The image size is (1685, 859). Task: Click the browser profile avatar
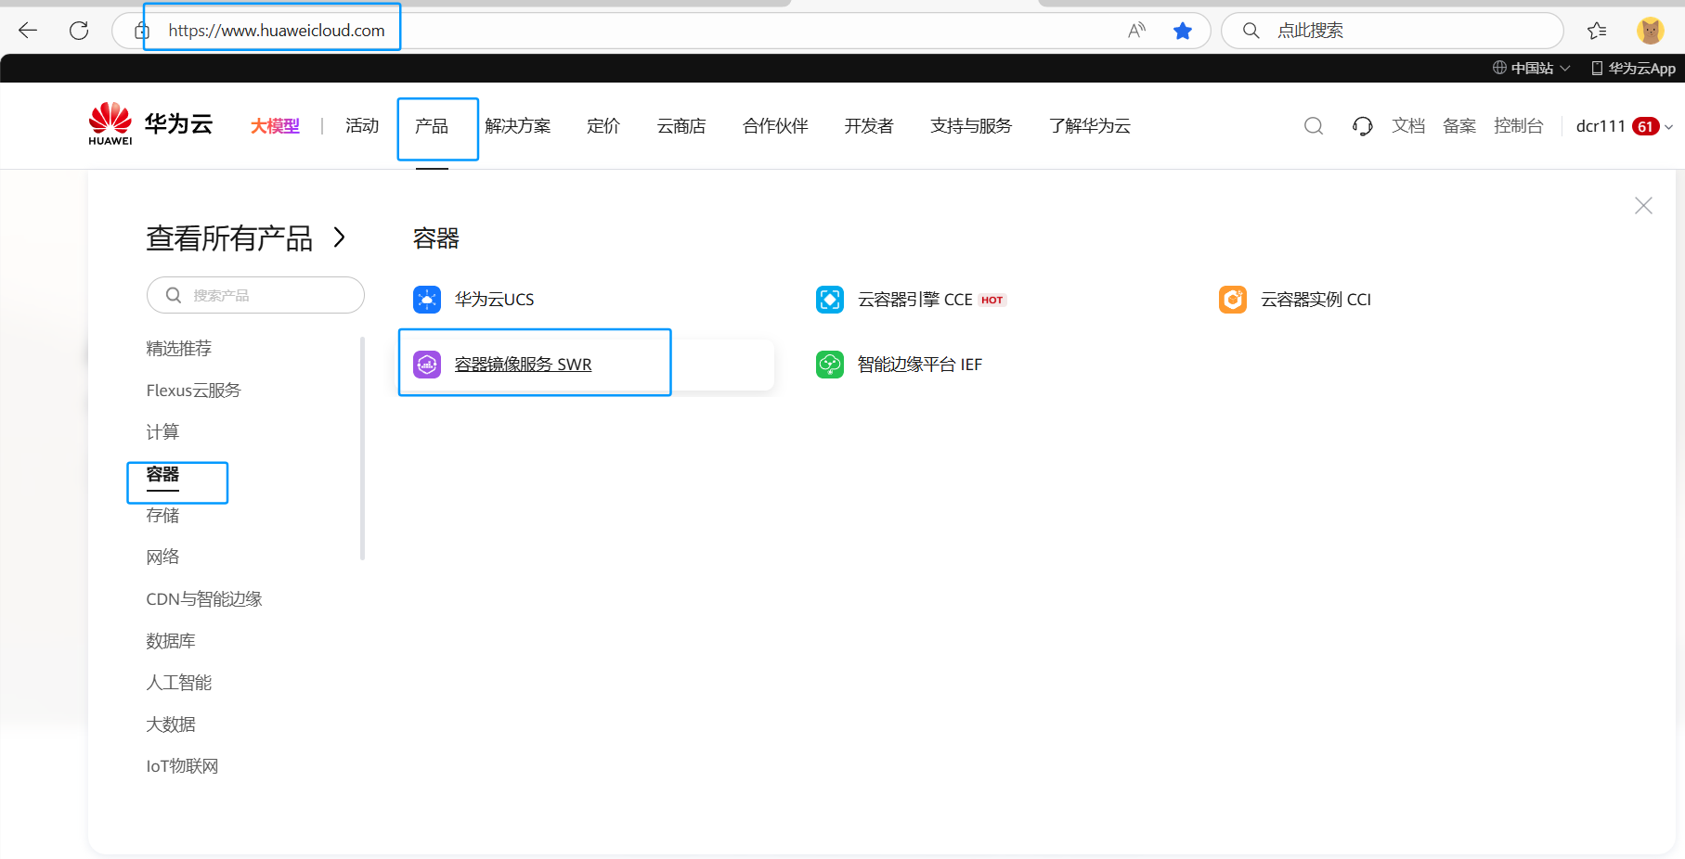coord(1650,31)
